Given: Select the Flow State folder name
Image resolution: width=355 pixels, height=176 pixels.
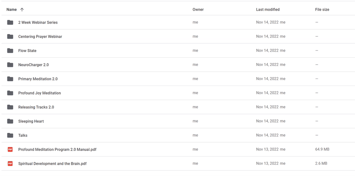Looking at the screenshot, I should (27, 51).
